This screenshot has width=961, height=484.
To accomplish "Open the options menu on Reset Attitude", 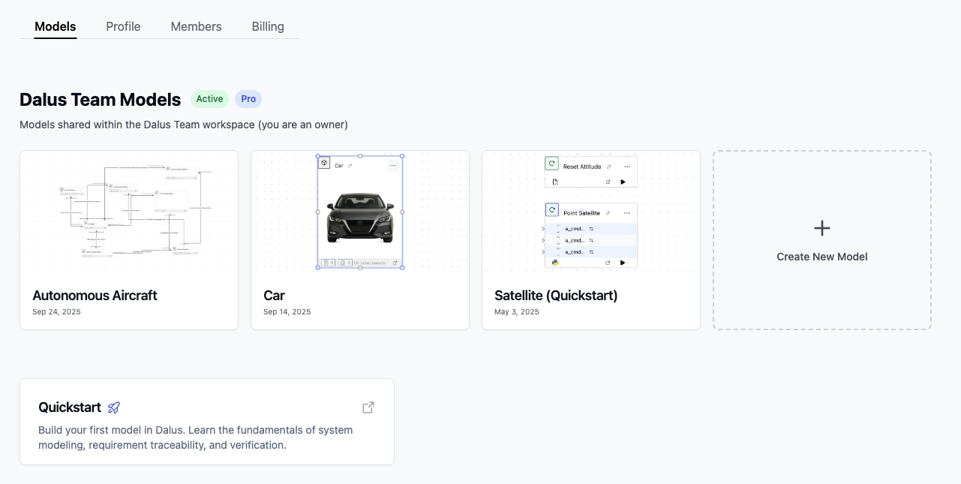I will (x=627, y=167).
